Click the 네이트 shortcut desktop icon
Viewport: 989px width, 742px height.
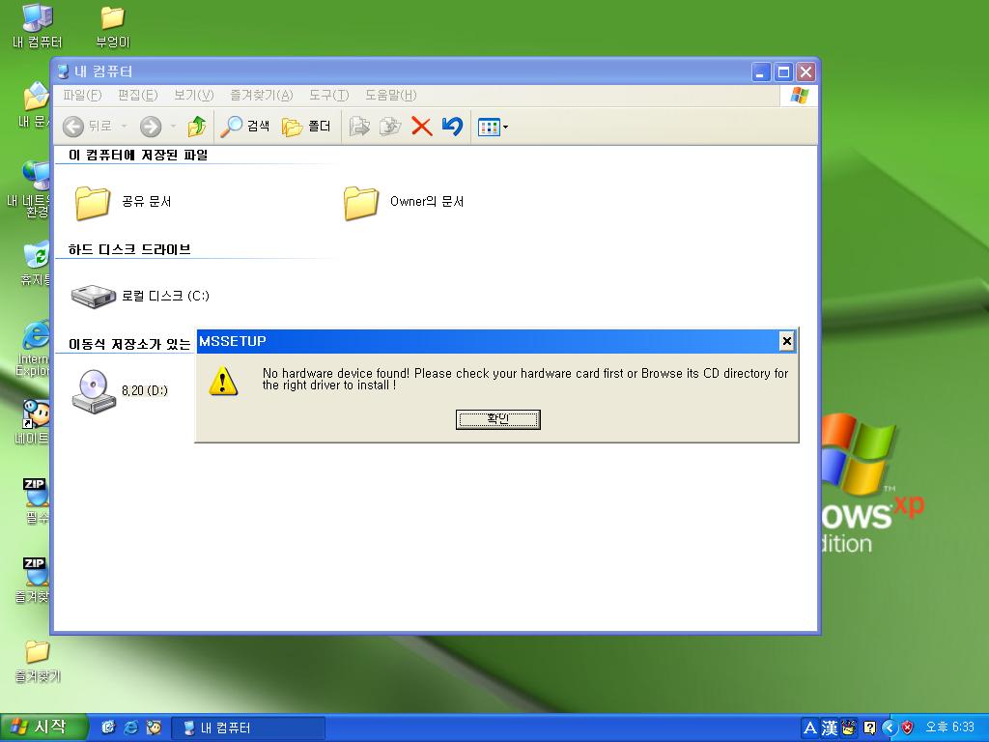34,421
